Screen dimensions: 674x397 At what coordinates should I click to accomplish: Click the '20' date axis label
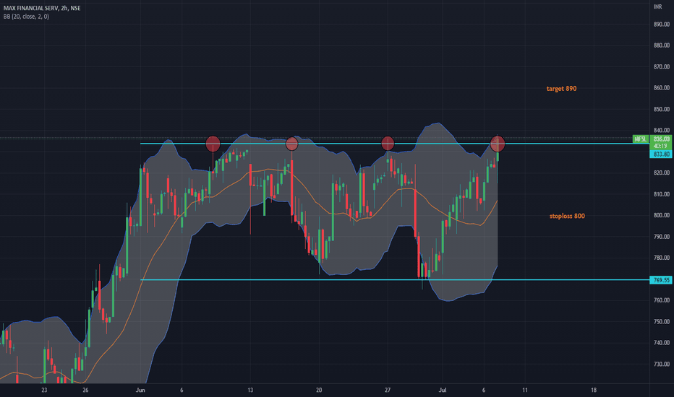pos(319,390)
